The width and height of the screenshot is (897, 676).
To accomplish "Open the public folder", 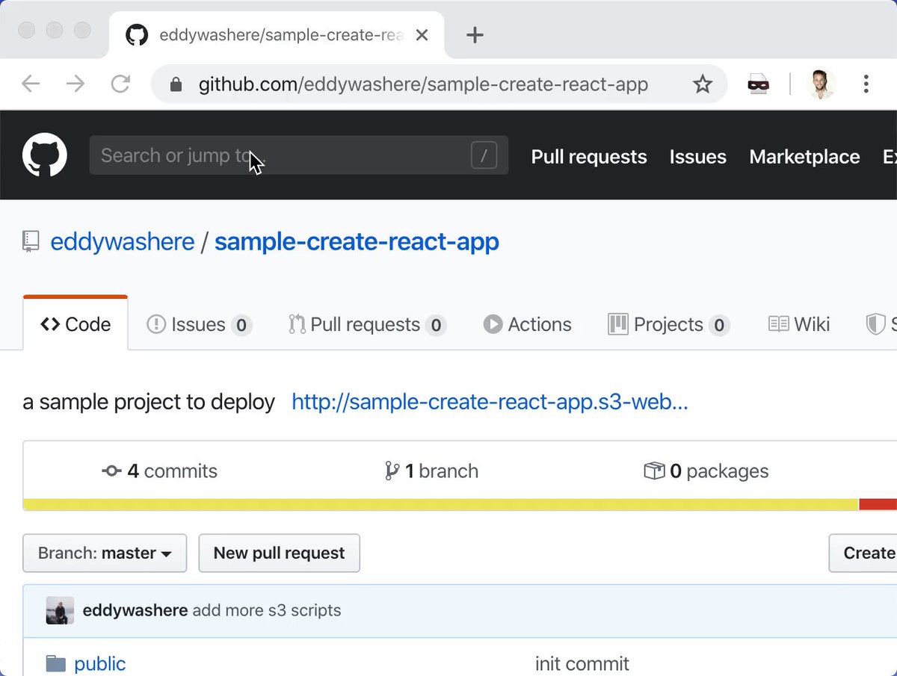I will pyautogui.click(x=99, y=663).
